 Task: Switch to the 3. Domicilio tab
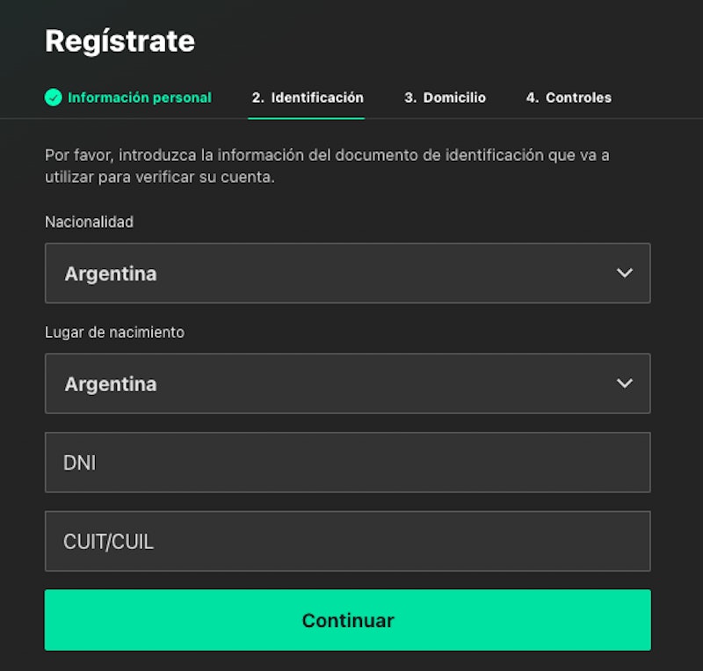[445, 98]
